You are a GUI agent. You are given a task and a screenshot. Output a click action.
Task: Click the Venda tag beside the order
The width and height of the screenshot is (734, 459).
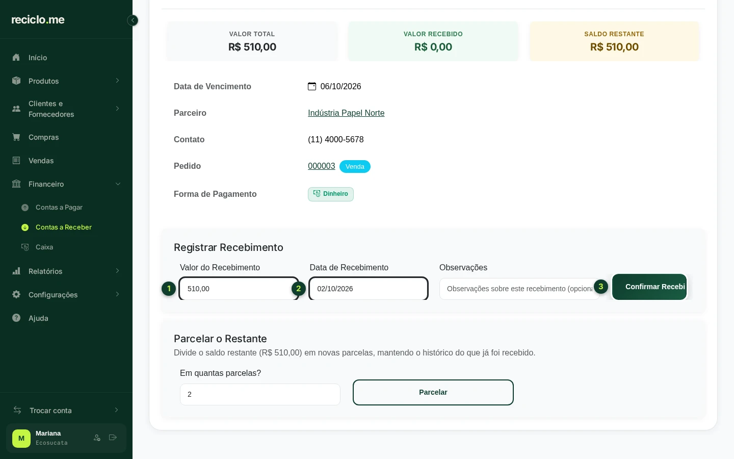[x=355, y=167]
